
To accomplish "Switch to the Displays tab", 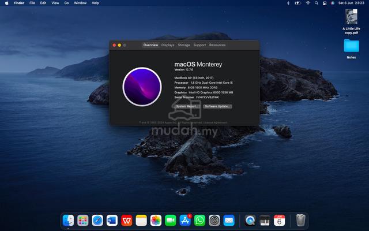I will pyautogui.click(x=168, y=45).
